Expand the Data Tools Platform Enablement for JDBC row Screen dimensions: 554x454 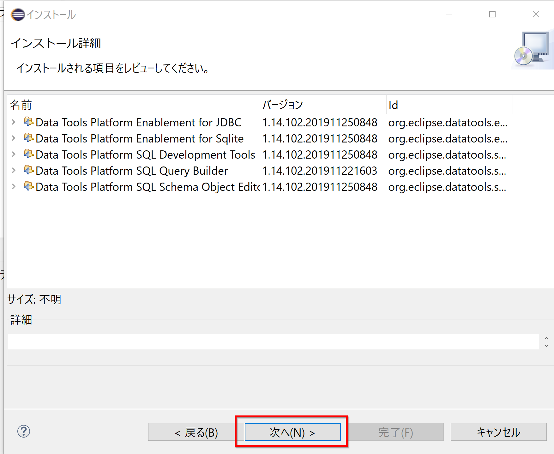(x=14, y=122)
